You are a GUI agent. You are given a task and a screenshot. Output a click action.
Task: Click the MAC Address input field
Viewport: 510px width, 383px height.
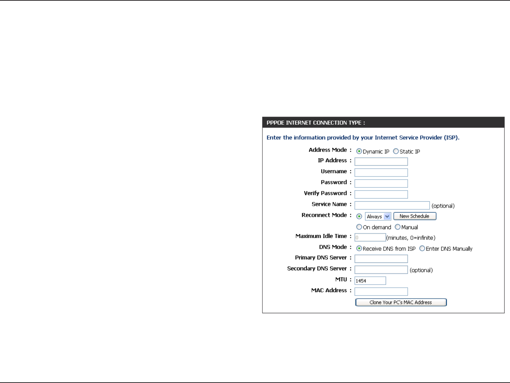(x=381, y=292)
